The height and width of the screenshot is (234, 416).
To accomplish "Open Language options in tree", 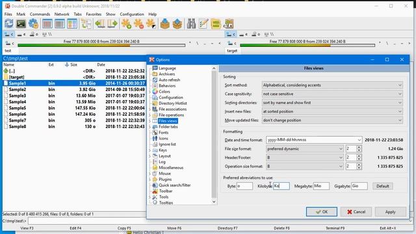I will pos(167,68).
